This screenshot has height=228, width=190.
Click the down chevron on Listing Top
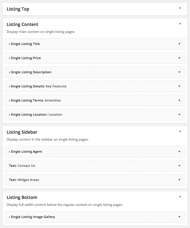180,8
